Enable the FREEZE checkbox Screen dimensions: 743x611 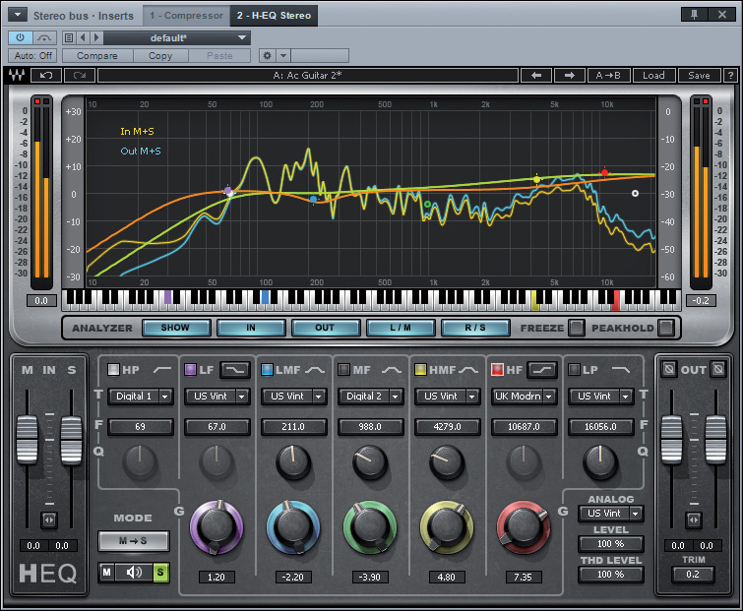(576, 328)
